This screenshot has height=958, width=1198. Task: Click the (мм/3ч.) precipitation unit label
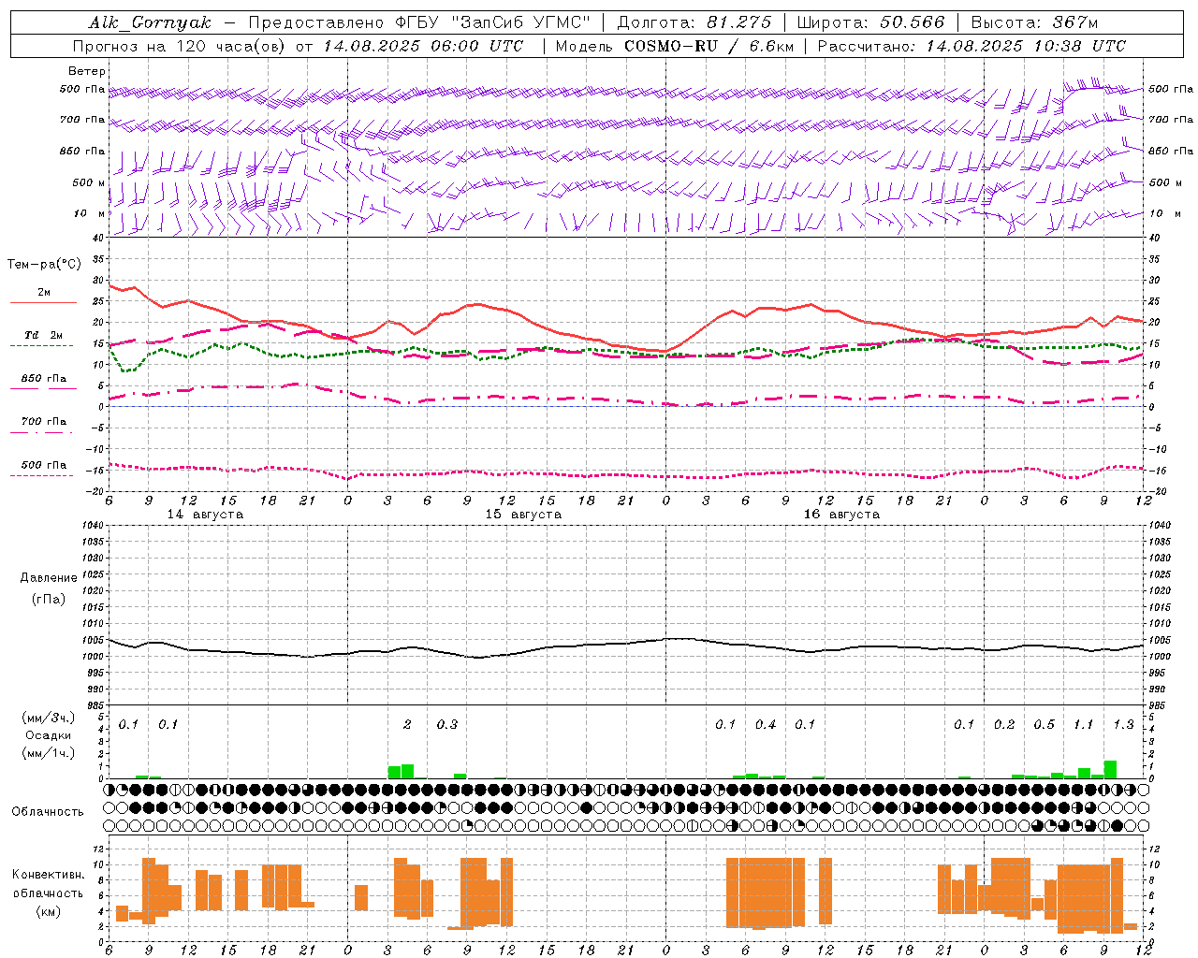pos(49,718)
